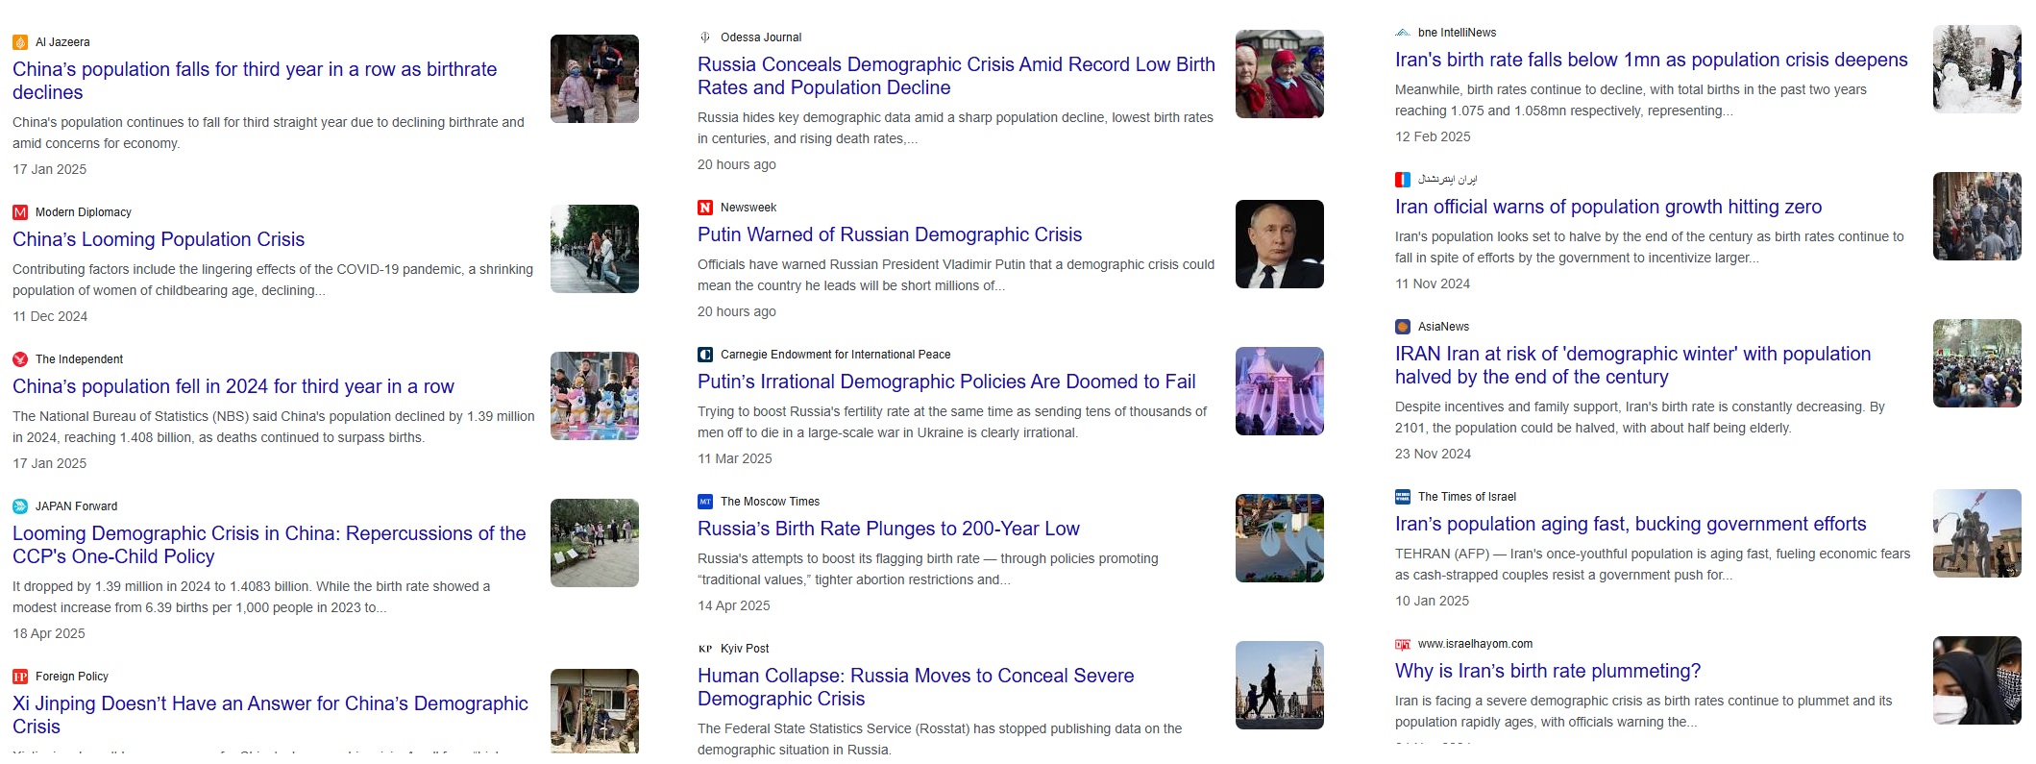
Task: Click The Independent article thumbnail with toys
Action: tap(595, 396)
